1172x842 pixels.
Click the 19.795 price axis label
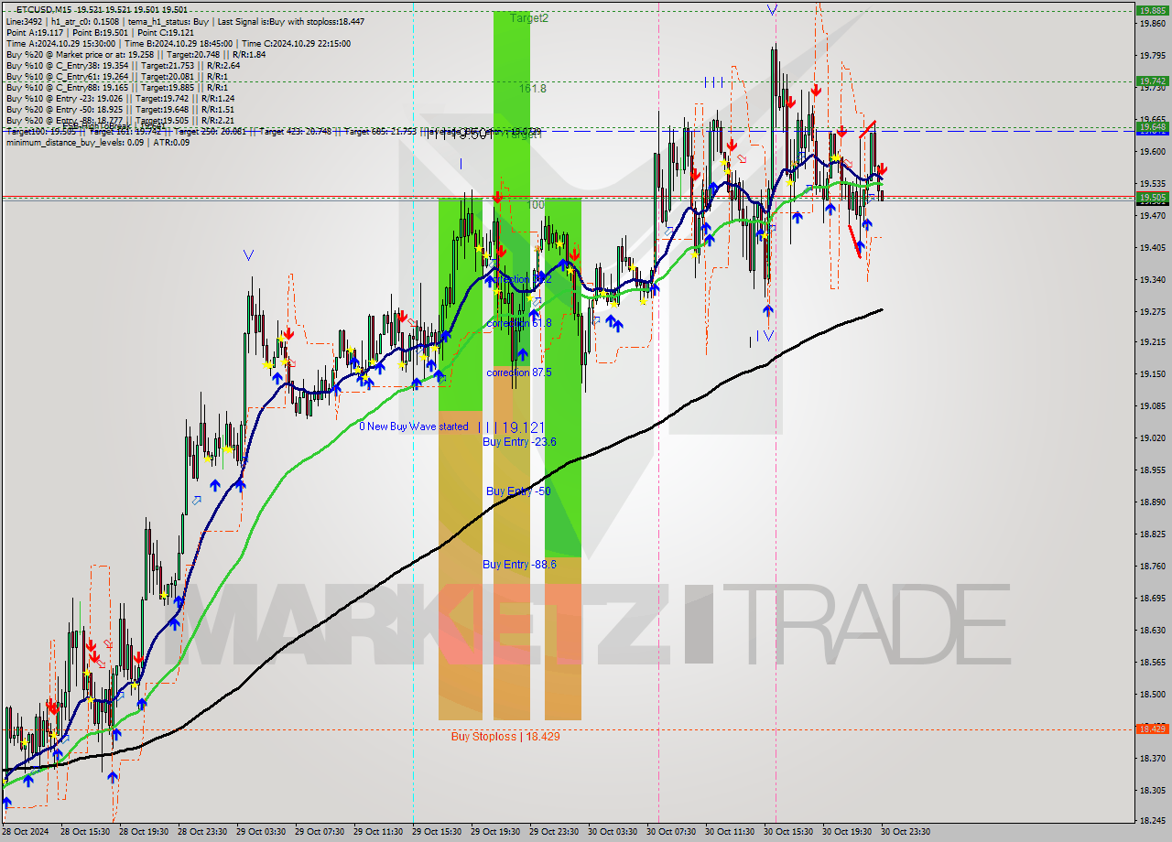[1152, 56]
